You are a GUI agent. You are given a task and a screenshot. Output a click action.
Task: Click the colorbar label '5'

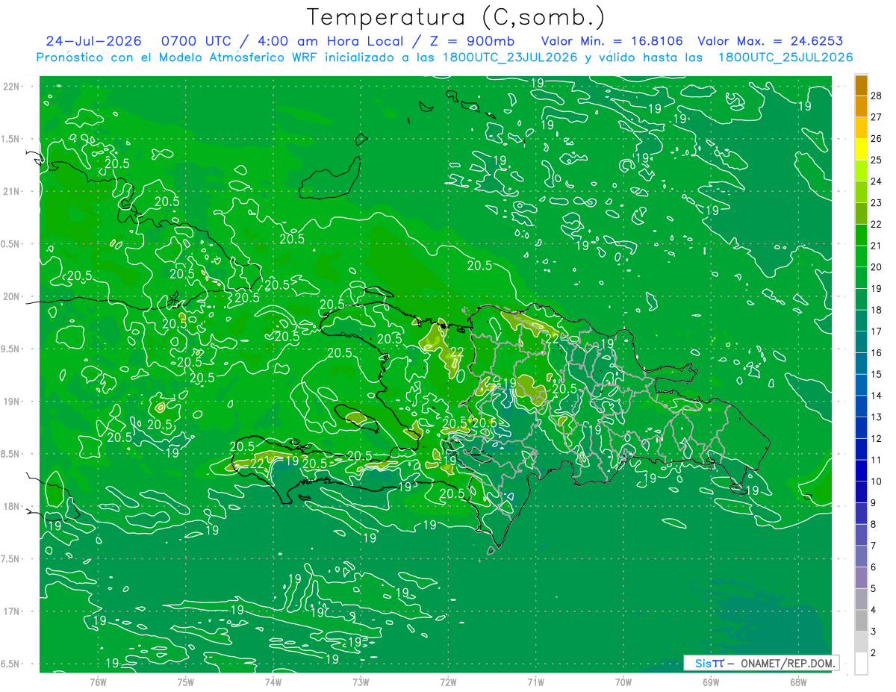(873, 588)
